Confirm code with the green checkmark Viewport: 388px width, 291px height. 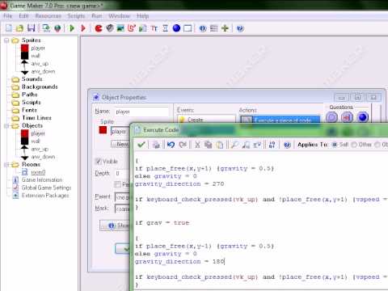[x=141, y=145]
